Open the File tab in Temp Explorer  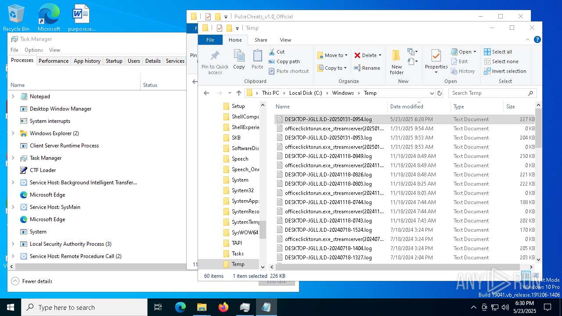coord(210,40)
